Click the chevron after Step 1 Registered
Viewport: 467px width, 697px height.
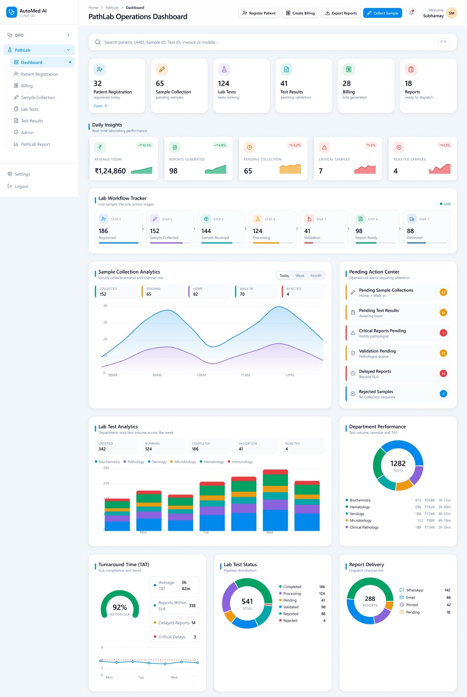tap(143, 229)
